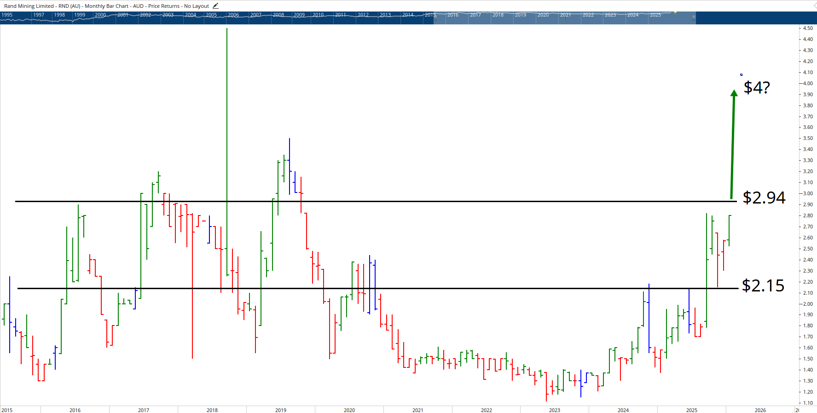Select the 2010 label in the navigator strip

pyautogui.click(x=318, y=15)
